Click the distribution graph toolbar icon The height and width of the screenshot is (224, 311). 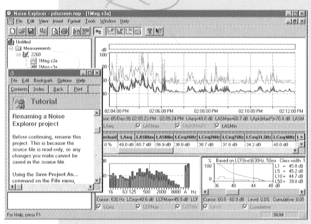coord(128,31)
